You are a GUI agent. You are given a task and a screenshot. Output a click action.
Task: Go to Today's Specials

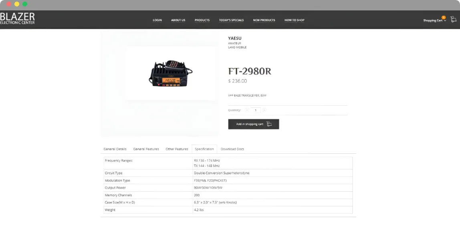pyautogui.click(x=231, y=20)
